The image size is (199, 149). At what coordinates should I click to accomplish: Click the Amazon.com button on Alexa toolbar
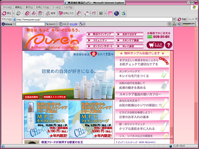coord(188,24)
